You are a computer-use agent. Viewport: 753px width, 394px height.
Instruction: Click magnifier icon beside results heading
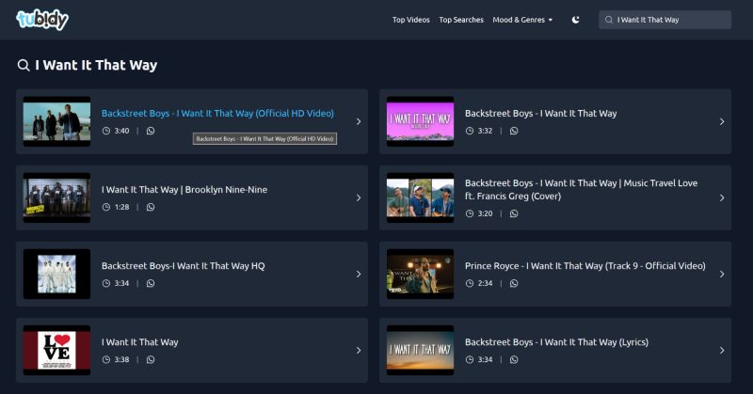[x=23, y=65]
